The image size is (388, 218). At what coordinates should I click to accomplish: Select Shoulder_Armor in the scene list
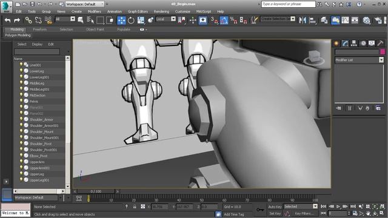41,120
